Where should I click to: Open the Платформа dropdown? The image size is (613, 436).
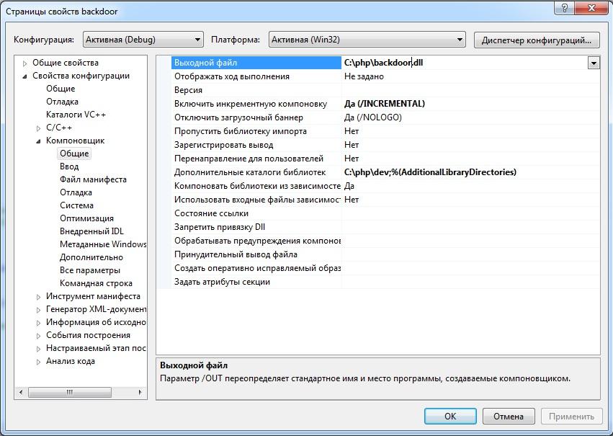[367, 40]
